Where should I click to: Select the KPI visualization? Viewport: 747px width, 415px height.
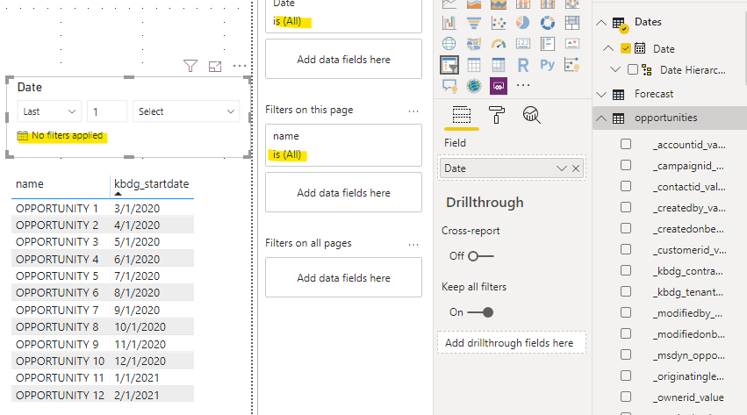tap(571, 44)
